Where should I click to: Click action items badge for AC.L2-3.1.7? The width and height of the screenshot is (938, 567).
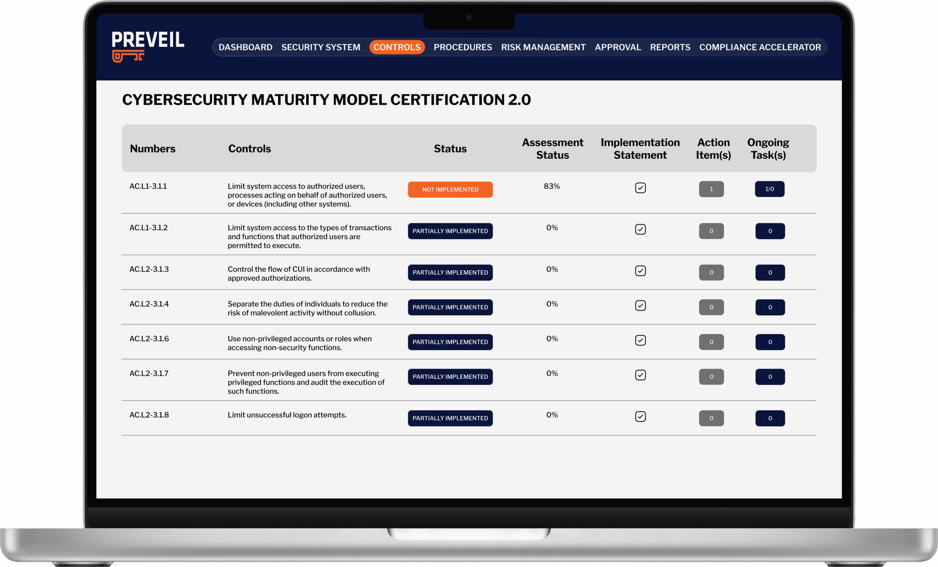711,377
